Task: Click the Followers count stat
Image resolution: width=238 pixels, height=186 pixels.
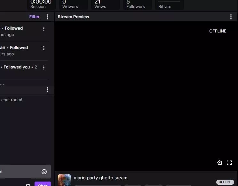Action: [x=137, y=4]
